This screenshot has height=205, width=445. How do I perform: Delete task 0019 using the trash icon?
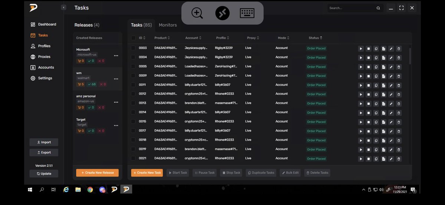[x=399, y=149]
